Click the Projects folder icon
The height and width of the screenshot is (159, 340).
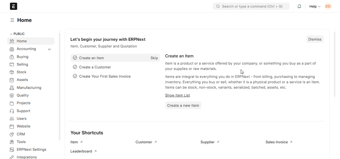(x=12, y=103)
